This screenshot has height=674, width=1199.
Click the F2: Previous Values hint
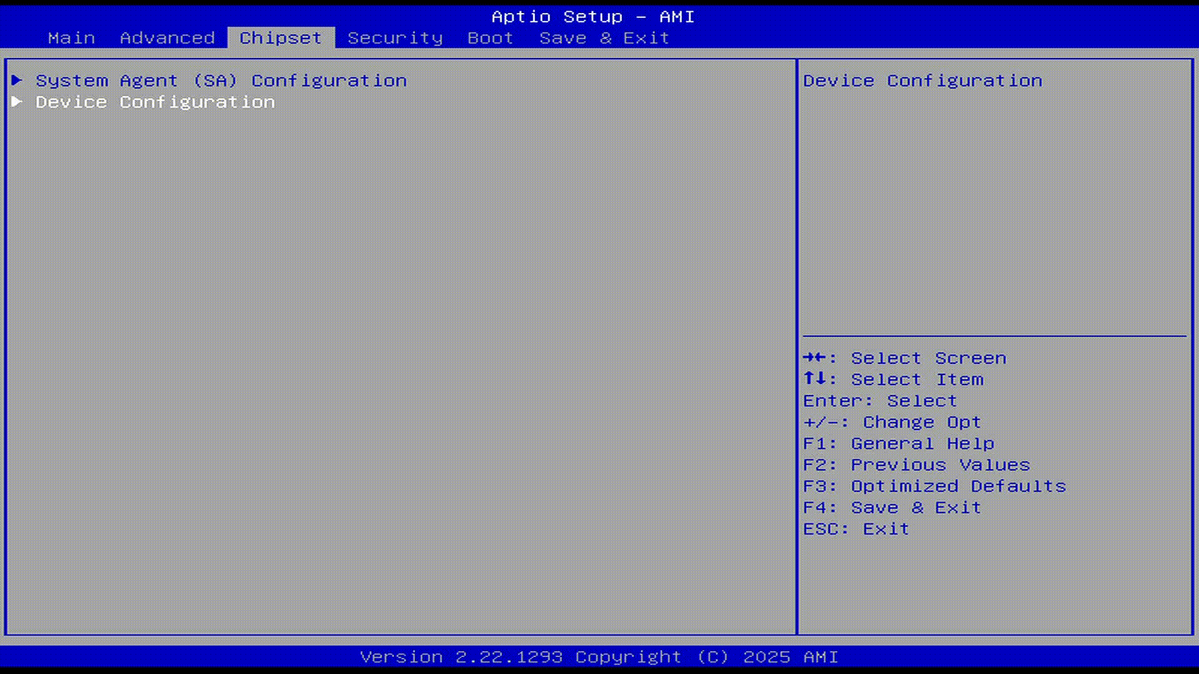916,465
